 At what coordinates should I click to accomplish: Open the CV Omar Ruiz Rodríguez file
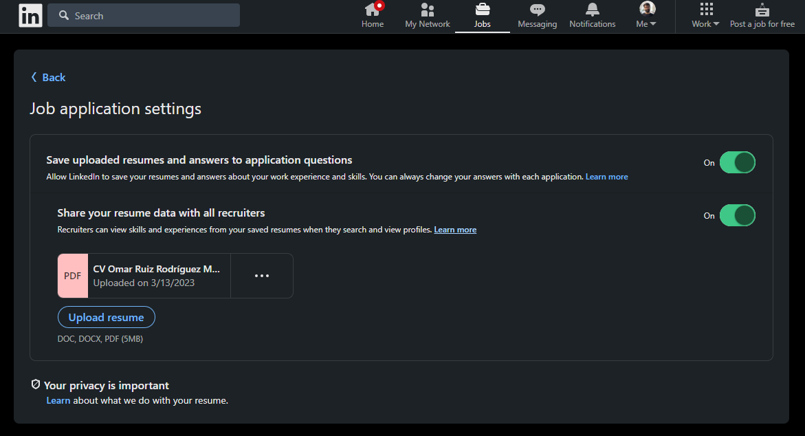pyautogui.click(x=156, y=269)
